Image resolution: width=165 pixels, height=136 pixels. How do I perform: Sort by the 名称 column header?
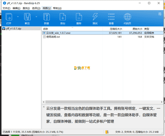click(72, 29)
